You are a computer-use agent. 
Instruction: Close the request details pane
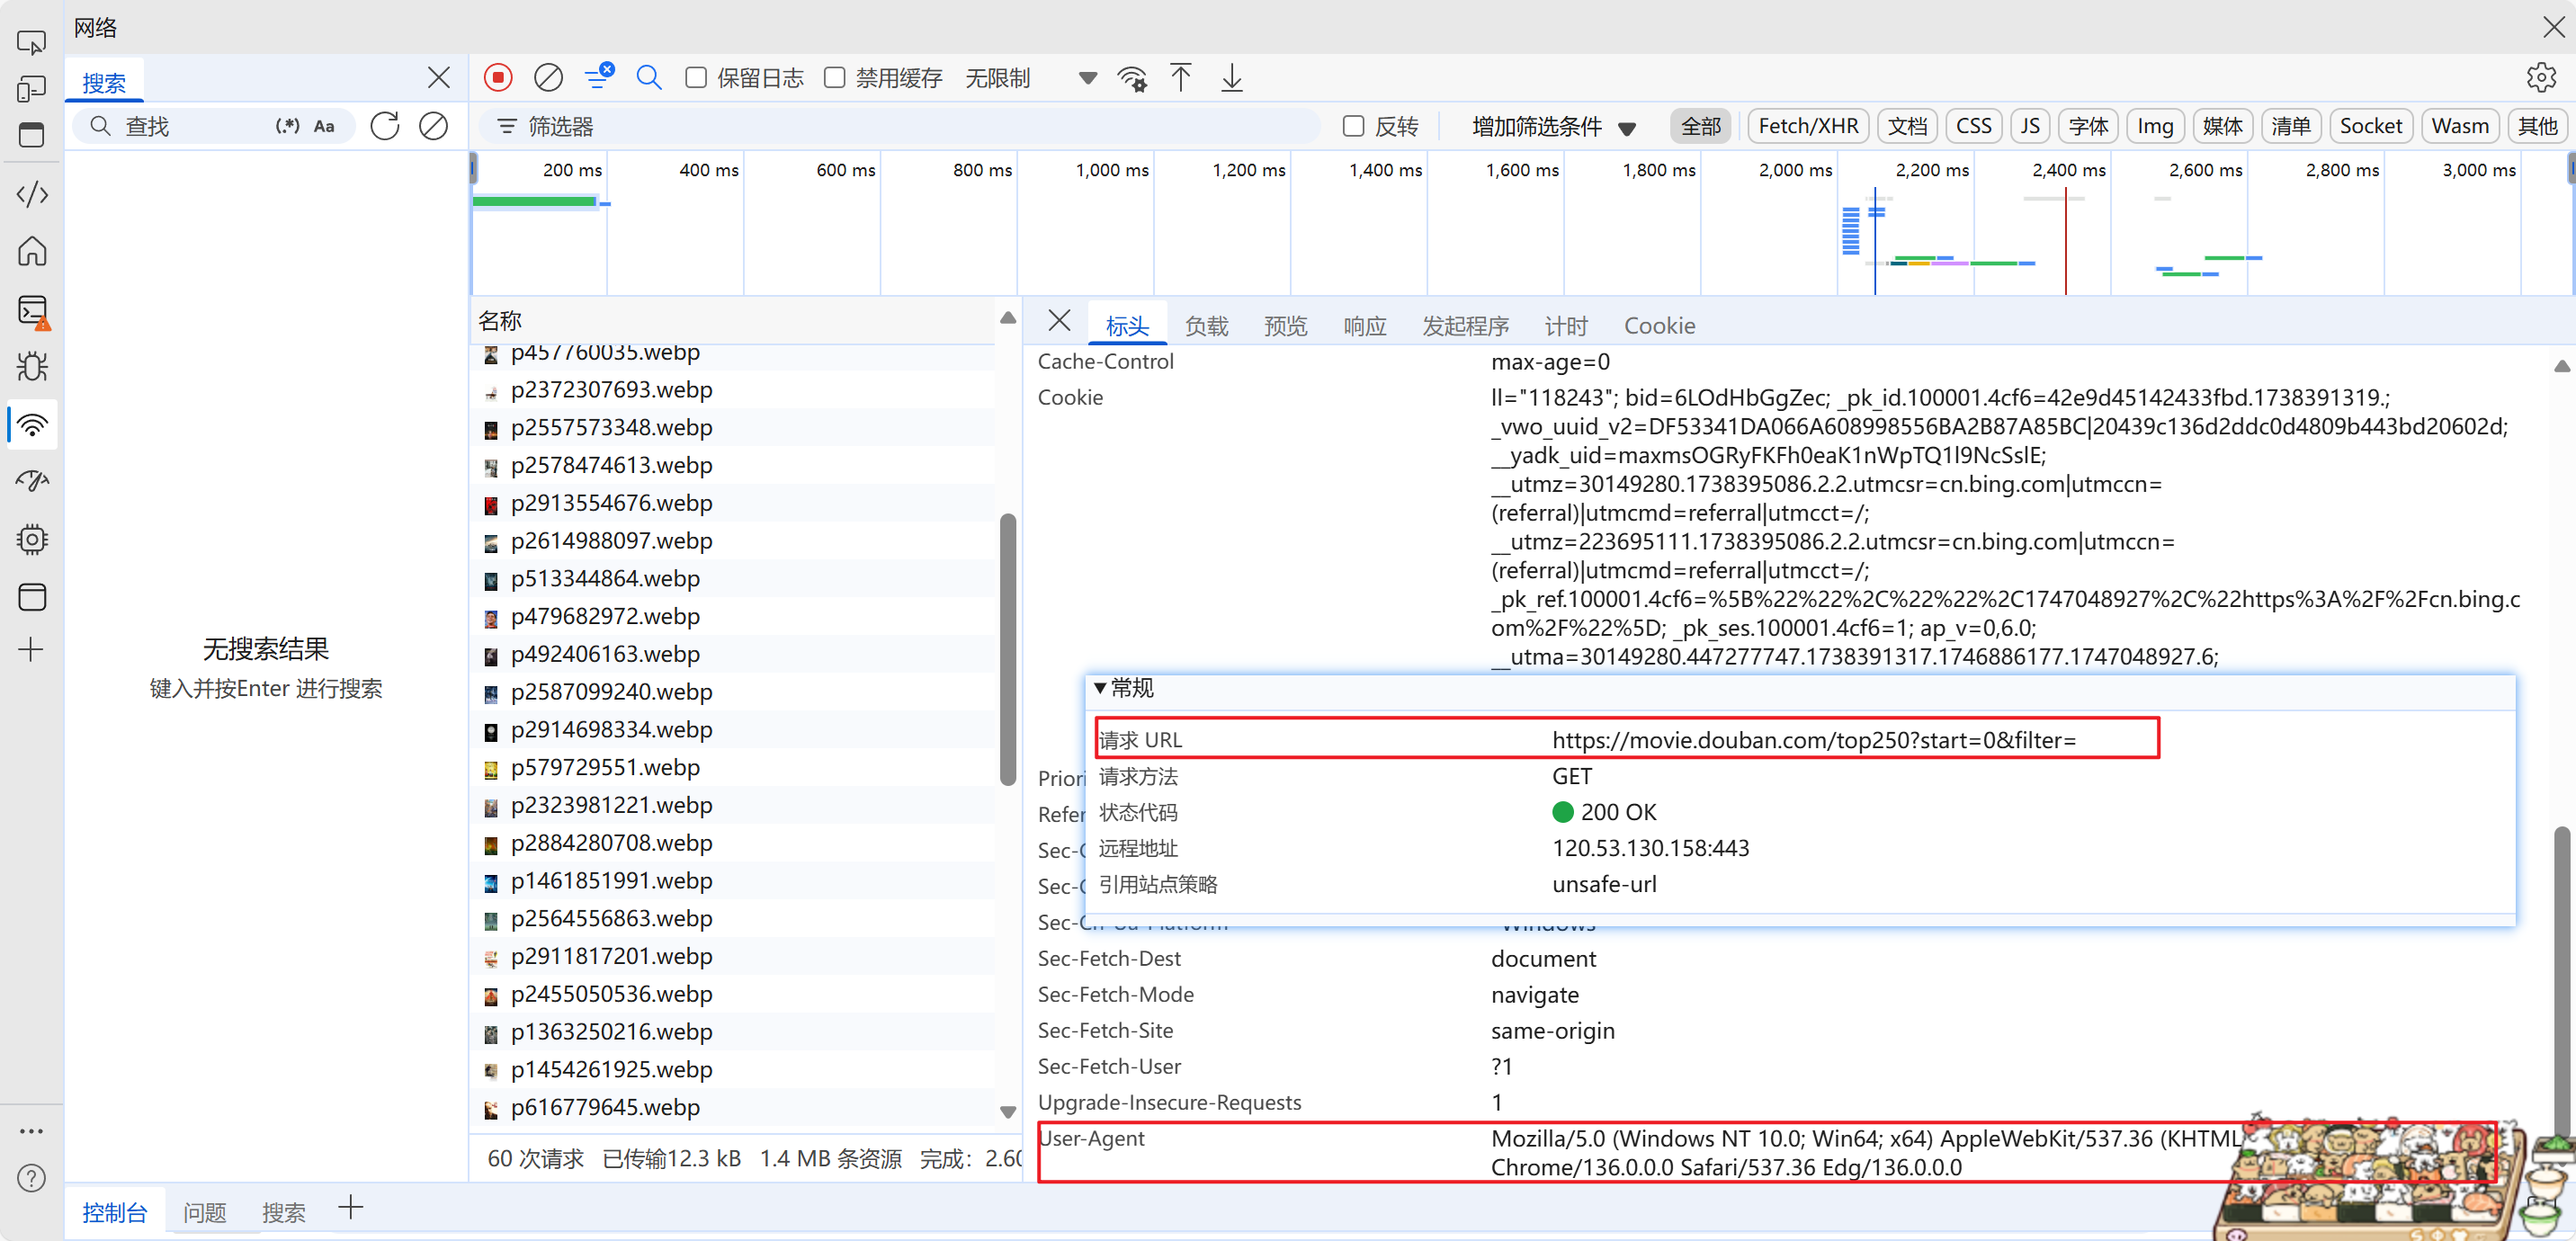click(x=1059, y=321)
